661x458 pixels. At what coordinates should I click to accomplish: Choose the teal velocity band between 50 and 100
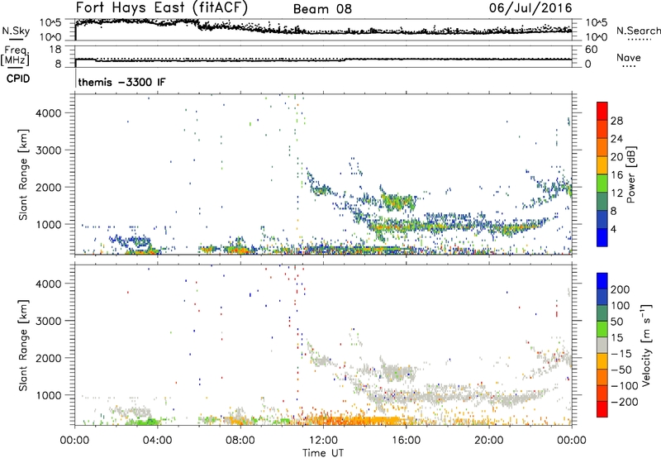602,313
